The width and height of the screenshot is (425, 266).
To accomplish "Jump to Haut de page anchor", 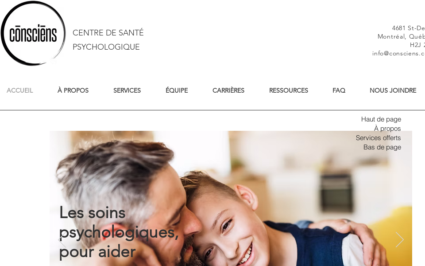I will [x=381, y=119].
